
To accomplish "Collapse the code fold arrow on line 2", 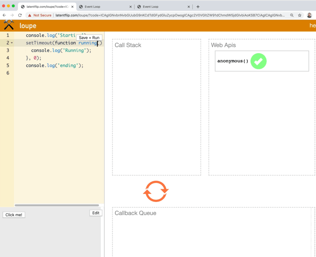I will (12, 43).
